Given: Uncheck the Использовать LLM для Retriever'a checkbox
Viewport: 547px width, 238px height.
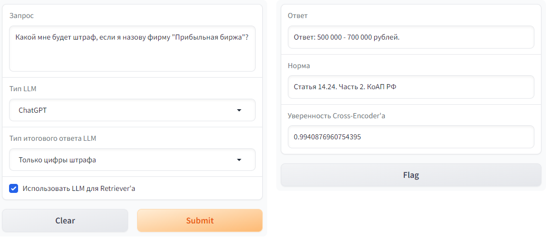Looking at the screenshot, I should point(14,189).
